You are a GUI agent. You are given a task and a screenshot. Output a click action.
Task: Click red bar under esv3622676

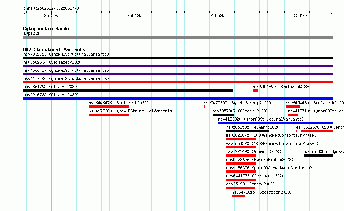(315, 131)
